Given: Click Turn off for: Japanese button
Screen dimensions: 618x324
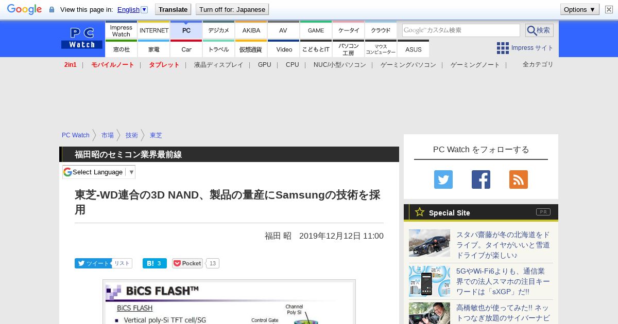Looking at the screenshot, I should (x=232, y=9).
